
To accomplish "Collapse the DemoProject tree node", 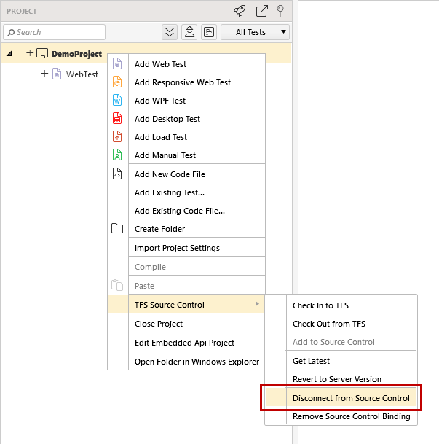I will 9,53.
